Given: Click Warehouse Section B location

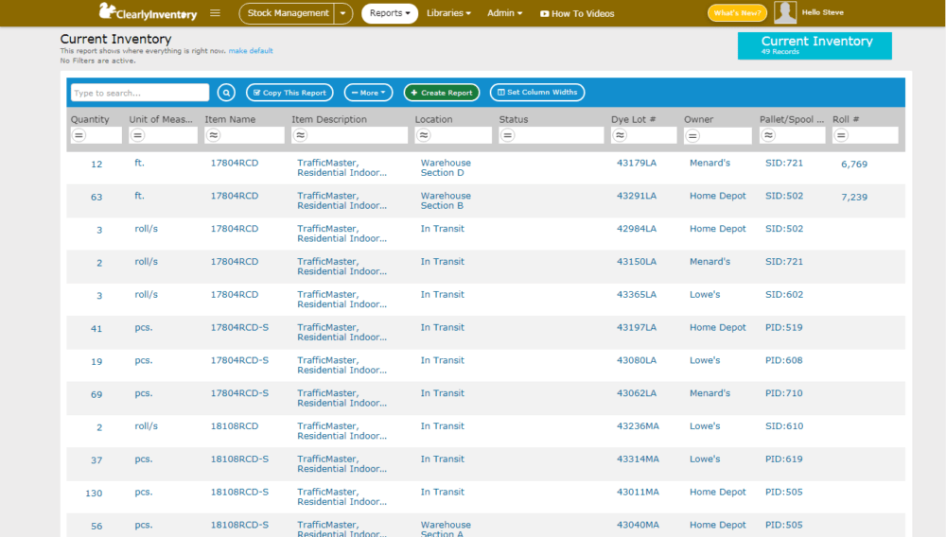Looking at the screenshot, I should click(x=446, y=200).
